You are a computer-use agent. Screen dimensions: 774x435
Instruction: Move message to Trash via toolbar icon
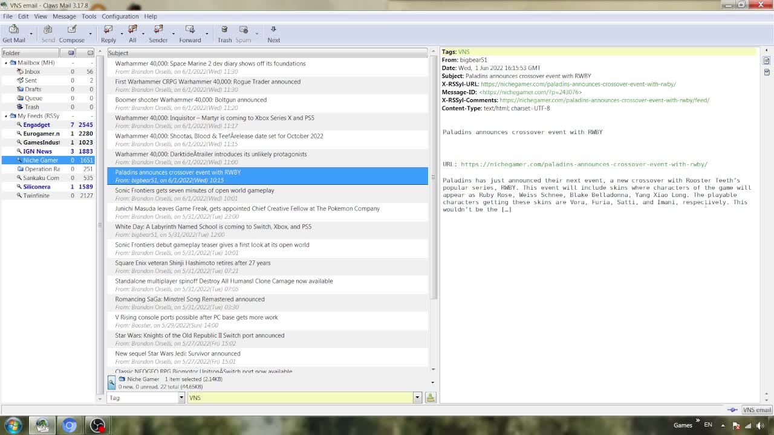click(x=224, y=29)
